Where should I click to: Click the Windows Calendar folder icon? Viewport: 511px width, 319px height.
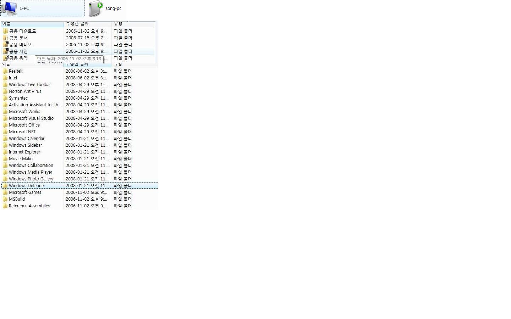point(5,139)
